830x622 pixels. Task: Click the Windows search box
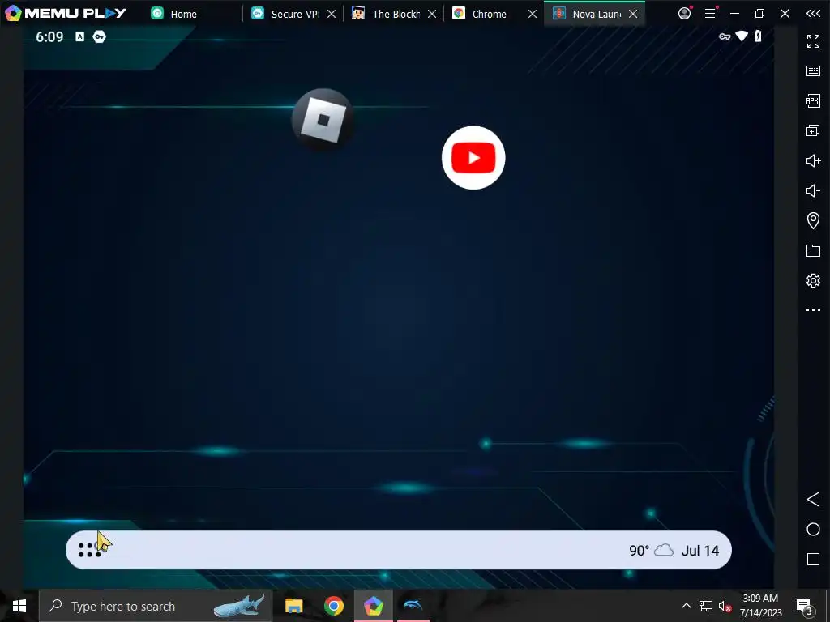pyautogui.click(x=156, y=606)
